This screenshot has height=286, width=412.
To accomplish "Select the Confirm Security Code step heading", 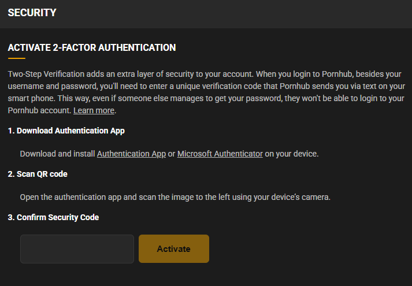I will click(53, 217).
